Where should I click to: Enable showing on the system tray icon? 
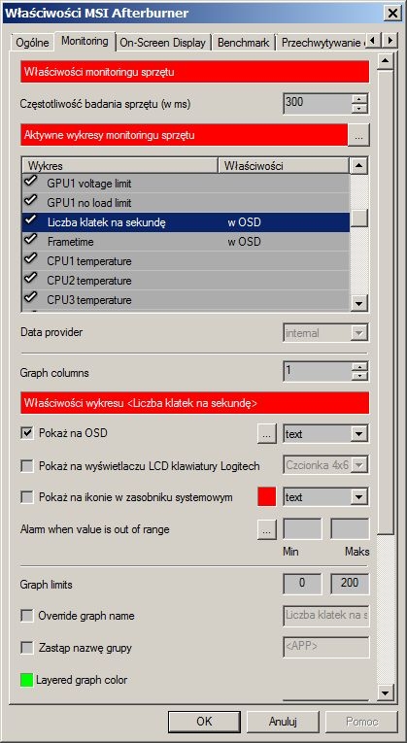tap(27, 497)
